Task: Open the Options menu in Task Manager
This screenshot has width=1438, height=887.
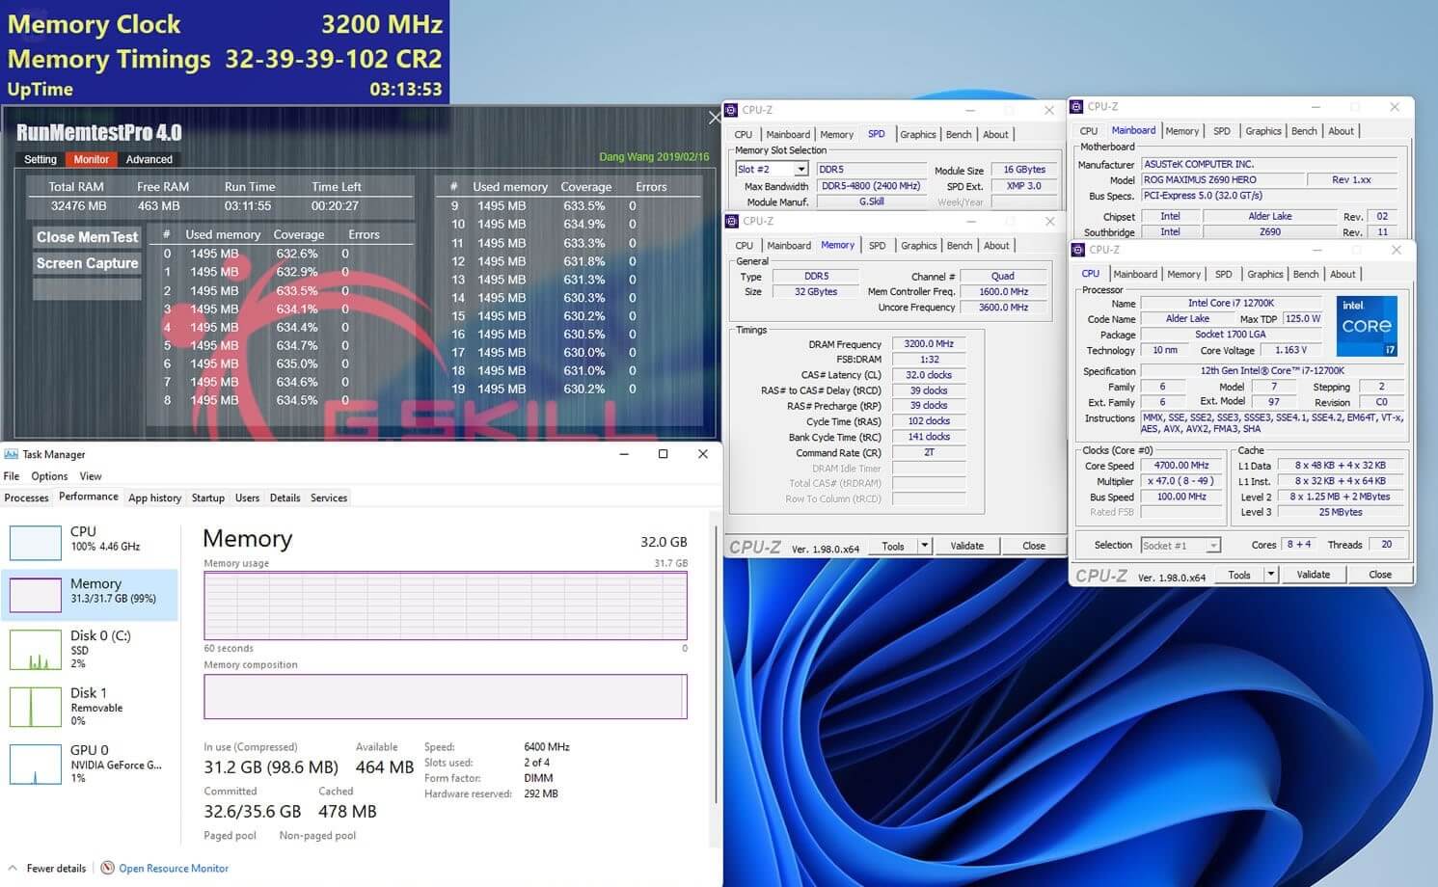Action: (x=49, y=476)
